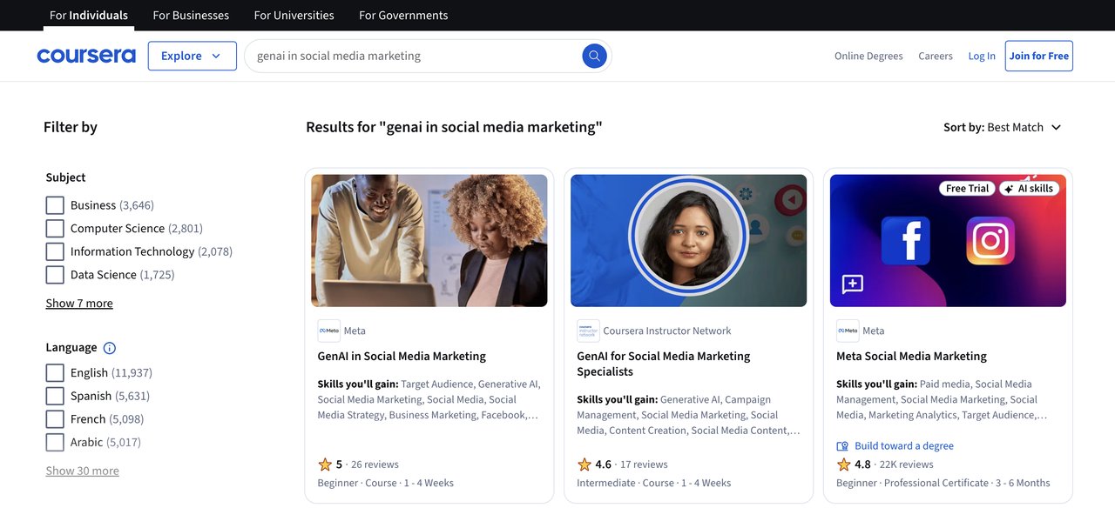The height and width of the screenshot is (508, 1115).
Task: Enable the French language filter
Action: tap(54, 418)
